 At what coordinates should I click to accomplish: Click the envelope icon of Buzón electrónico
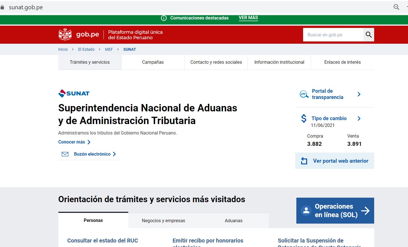tap(65, 154)
